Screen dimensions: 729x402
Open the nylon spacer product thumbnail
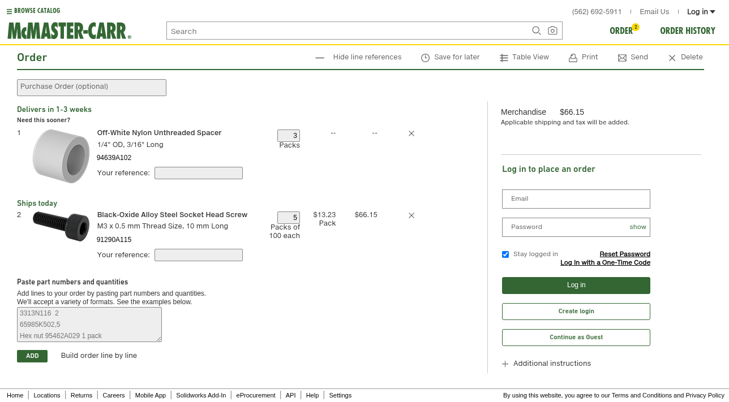(61, 156)
